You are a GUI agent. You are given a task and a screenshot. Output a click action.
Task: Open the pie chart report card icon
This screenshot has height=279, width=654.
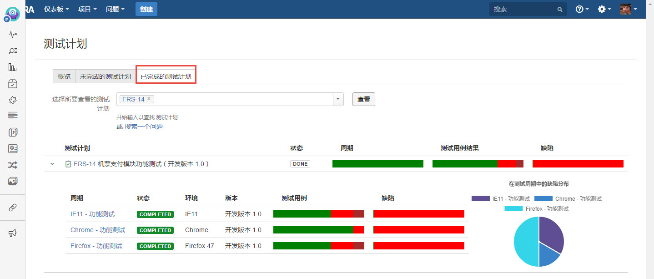tap(13, 149)
